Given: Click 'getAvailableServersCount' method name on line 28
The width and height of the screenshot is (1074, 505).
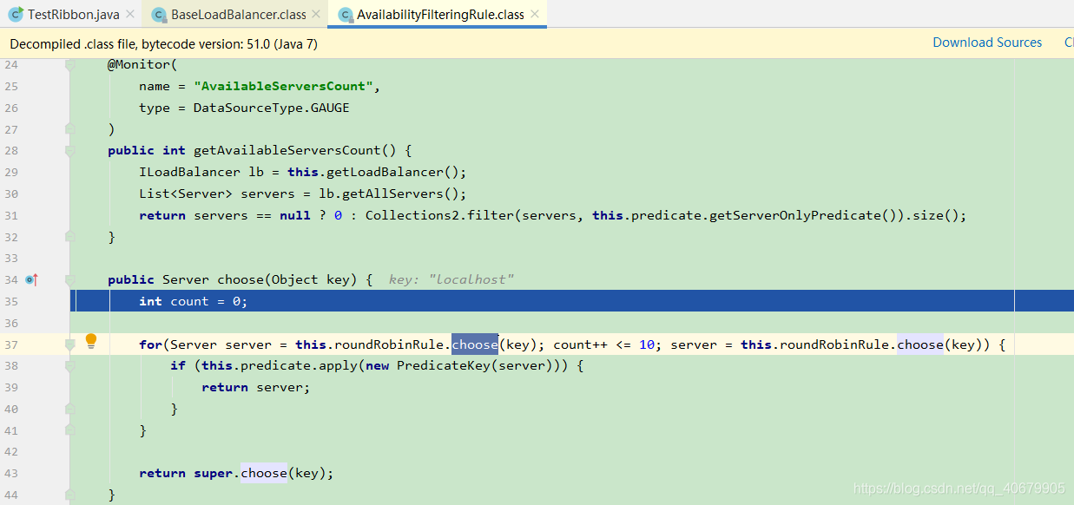Looking at the screenshot, I should click(287, 150).
